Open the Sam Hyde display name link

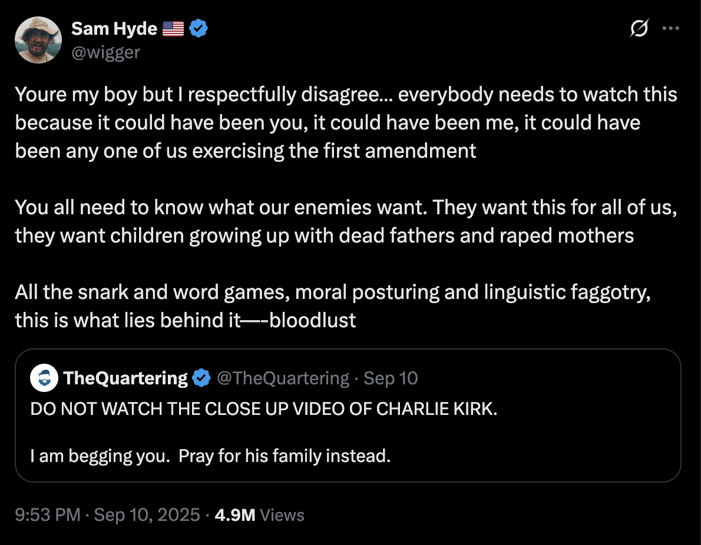[x=114, y=29]
